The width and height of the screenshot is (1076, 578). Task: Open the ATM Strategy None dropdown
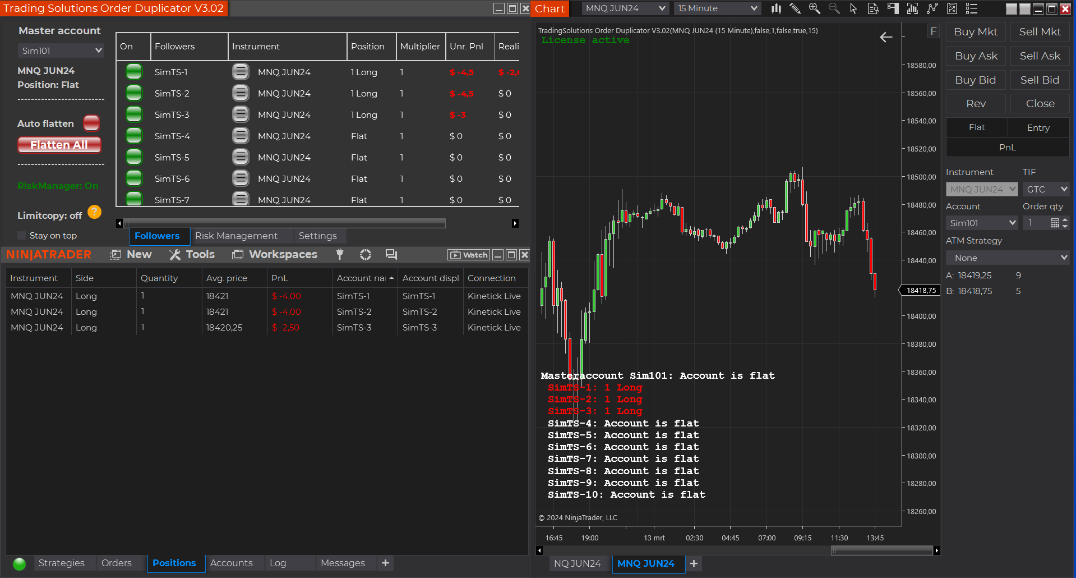(x=1007, y=258)
